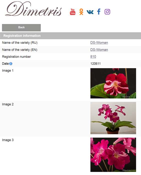This screenshot has height=175, width=141.
Task: Click the Back button
Action: tap(21, 27)
